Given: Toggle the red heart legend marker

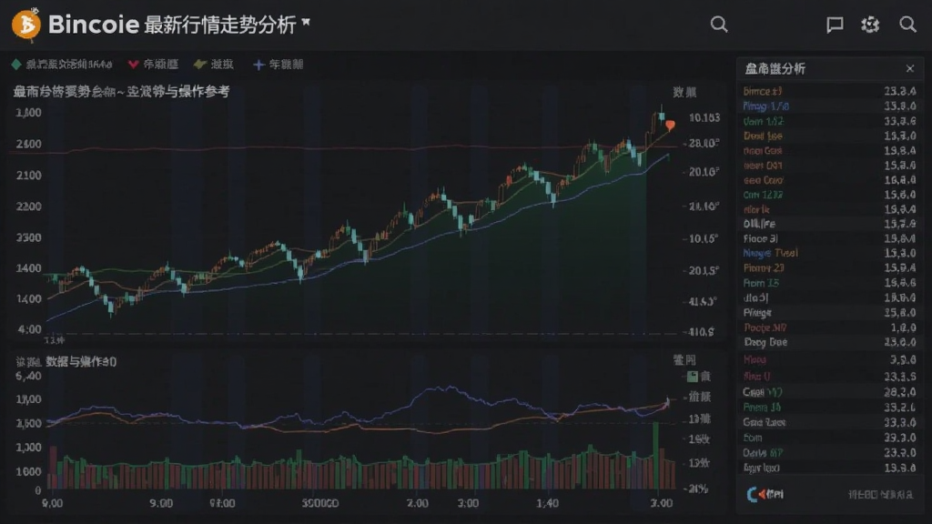Looking at the screenshot, I should coord(134,65).
